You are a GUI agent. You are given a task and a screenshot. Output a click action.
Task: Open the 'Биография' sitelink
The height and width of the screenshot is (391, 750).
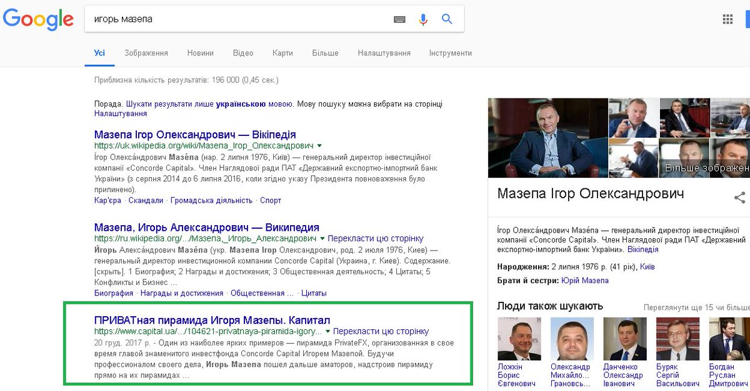(x=114, y=293)
